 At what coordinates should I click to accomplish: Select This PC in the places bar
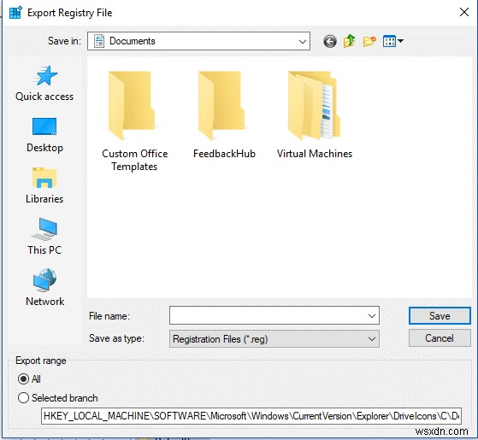coord(44,237)
